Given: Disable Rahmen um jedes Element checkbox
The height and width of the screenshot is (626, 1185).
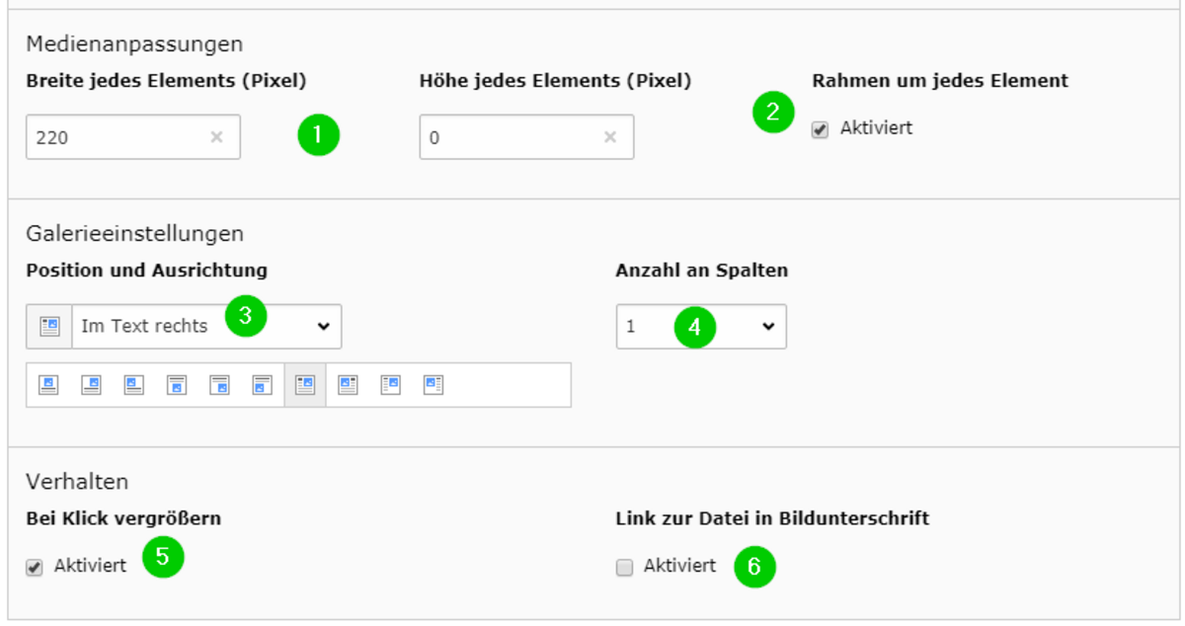Looking at the screenshot, I should click(820, 129).
